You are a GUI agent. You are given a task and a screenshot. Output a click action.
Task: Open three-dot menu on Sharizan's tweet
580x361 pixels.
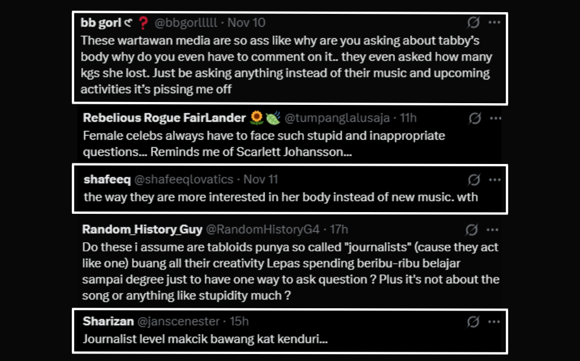coord(494,321)
